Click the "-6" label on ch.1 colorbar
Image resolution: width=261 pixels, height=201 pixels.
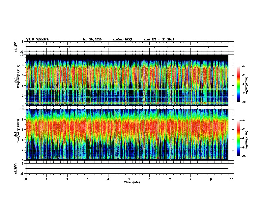pos(243,66)
